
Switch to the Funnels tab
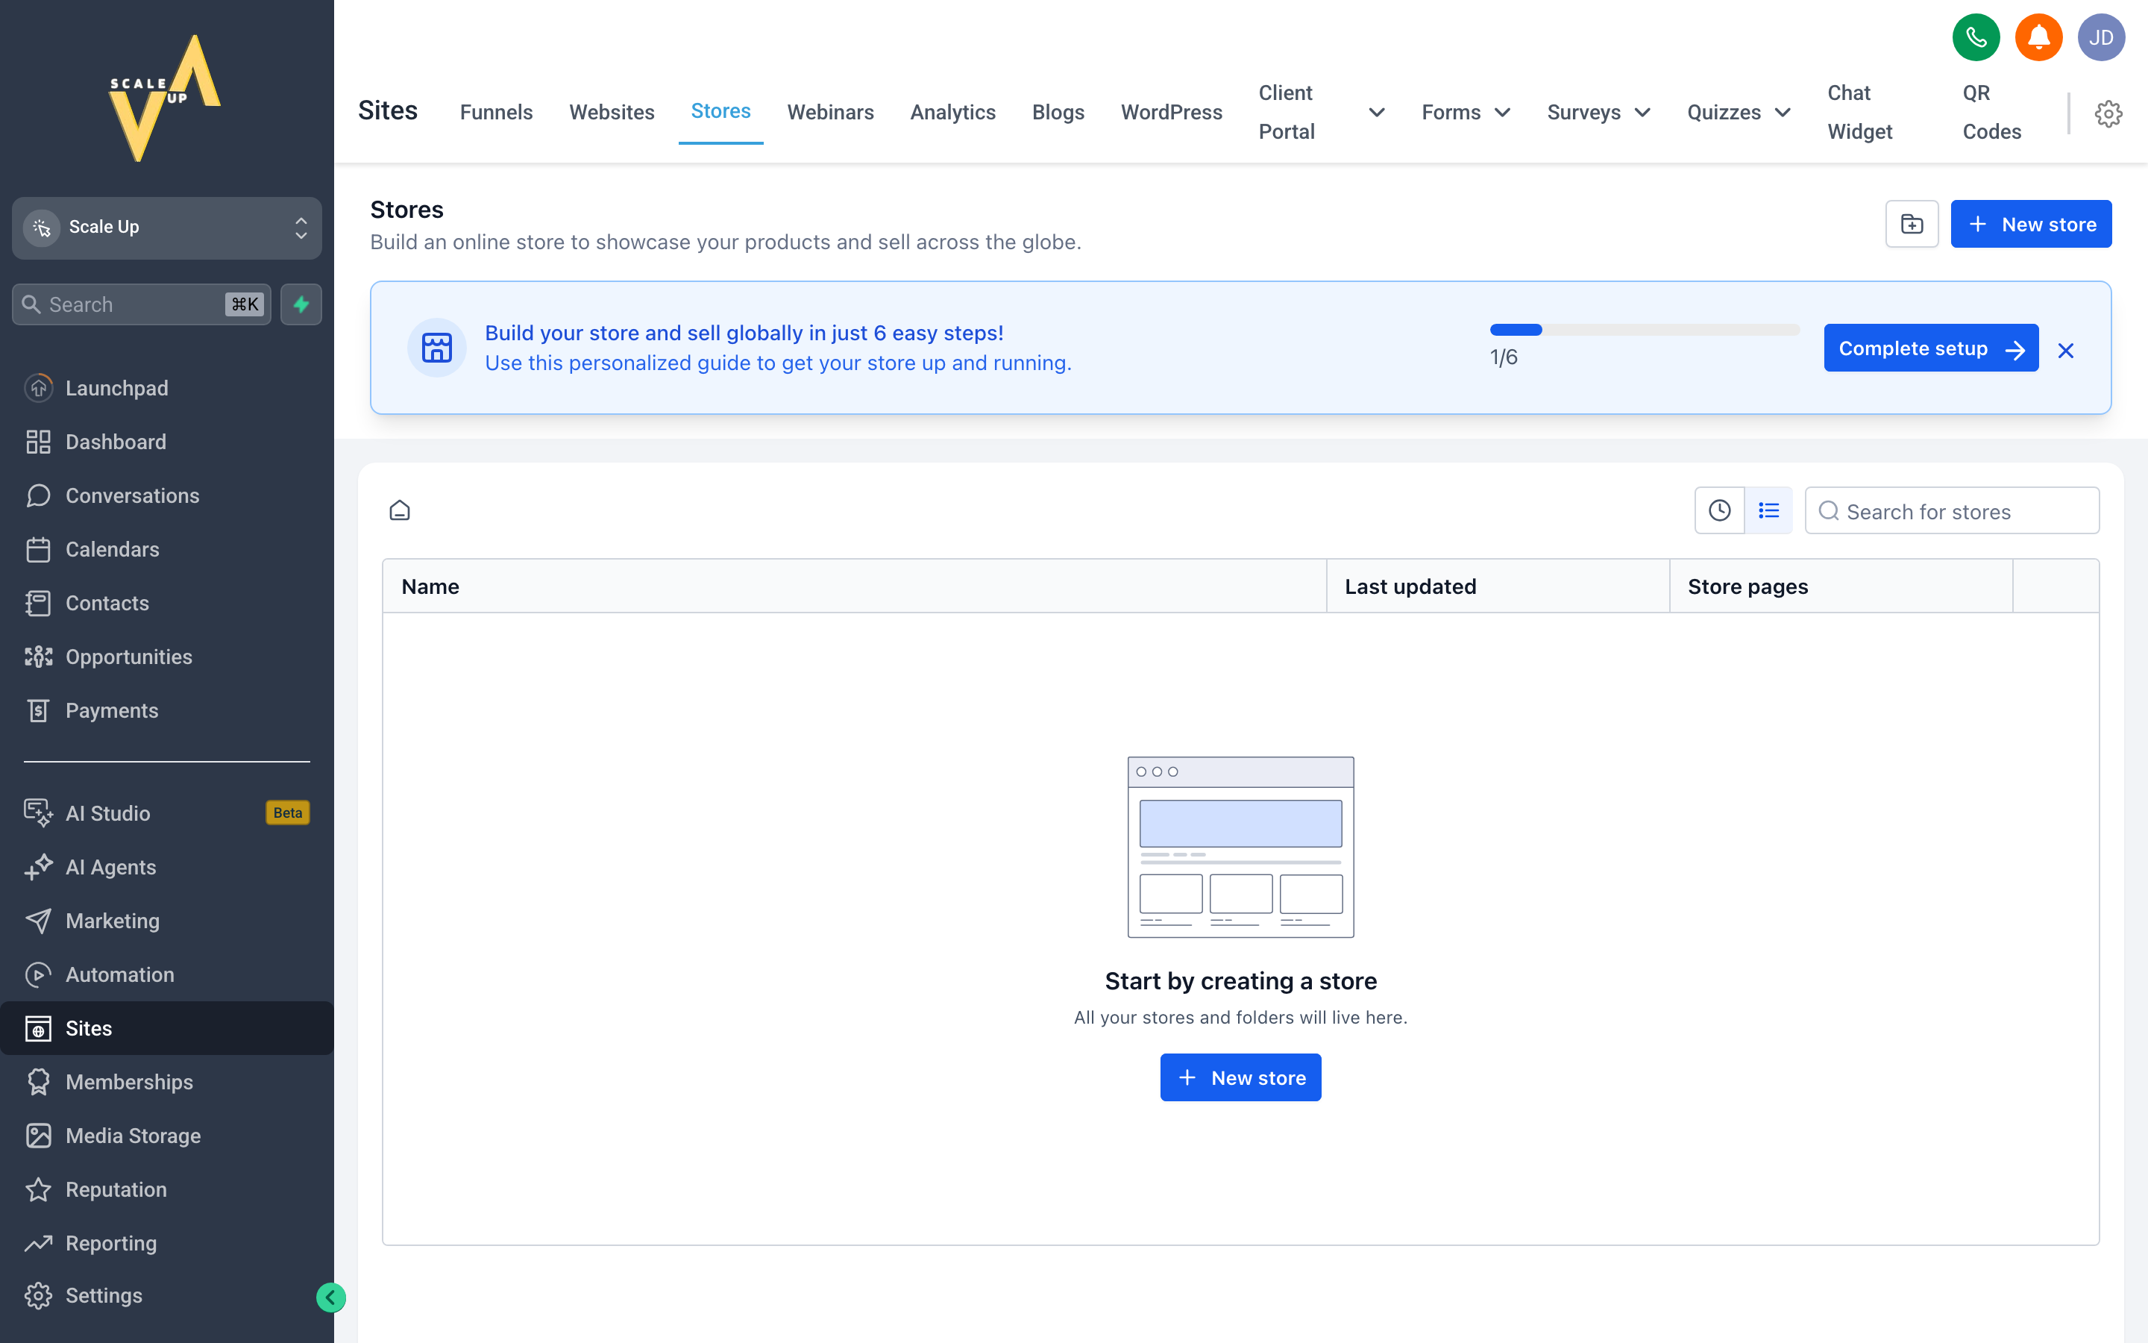tap(496, 112)
